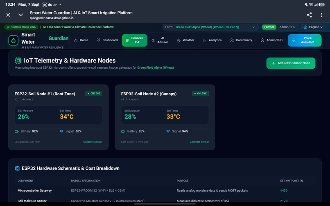
Task: Open the English language dropdown
Action: [x=313, y=27]
